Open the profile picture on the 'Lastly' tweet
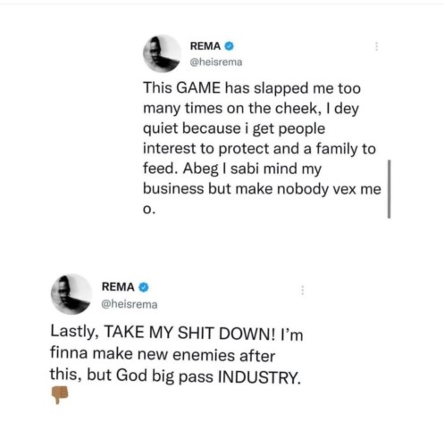 click(71, 294)
